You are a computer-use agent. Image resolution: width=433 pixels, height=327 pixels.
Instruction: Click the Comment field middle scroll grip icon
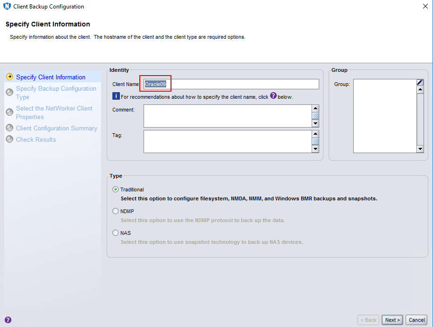[x=315, y=116]
